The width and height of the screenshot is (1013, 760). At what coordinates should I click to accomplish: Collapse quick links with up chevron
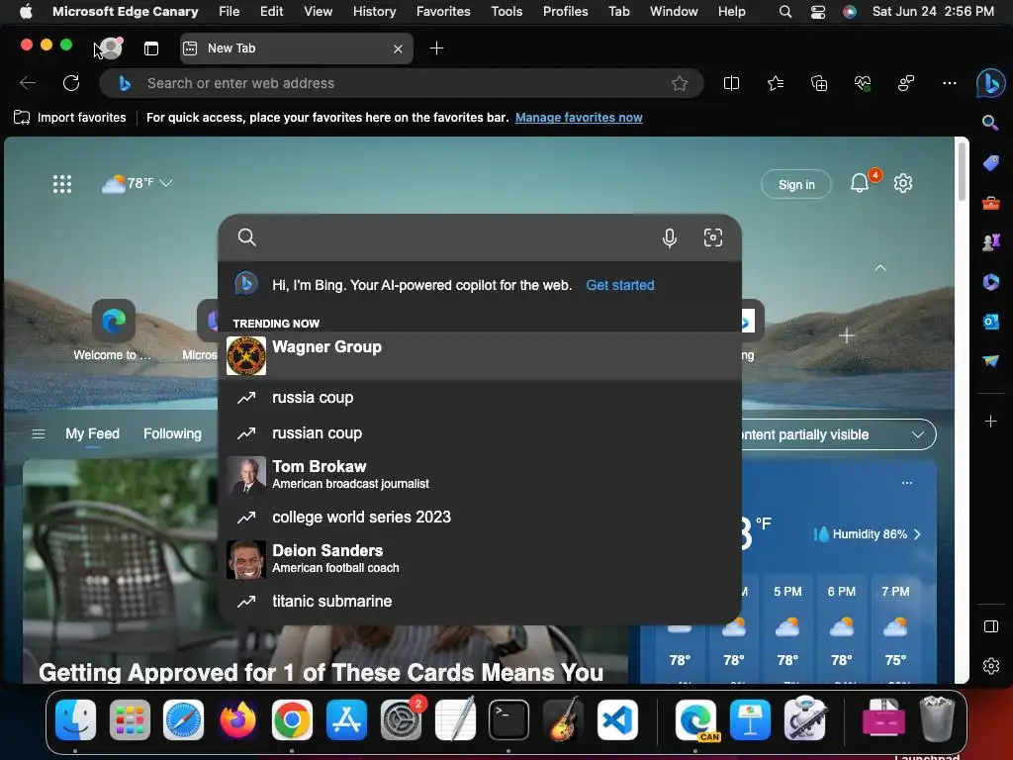[x=879, y=267]
